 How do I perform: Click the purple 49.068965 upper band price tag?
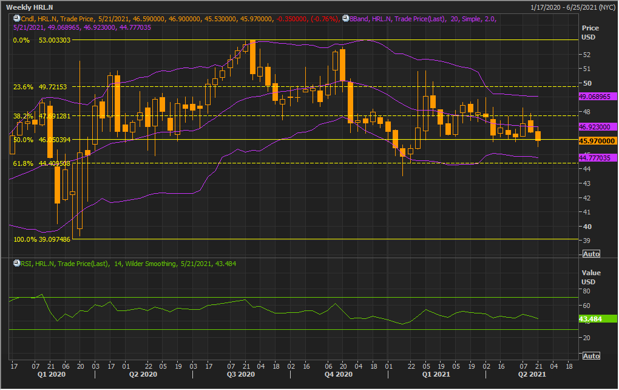pos(598,97)
